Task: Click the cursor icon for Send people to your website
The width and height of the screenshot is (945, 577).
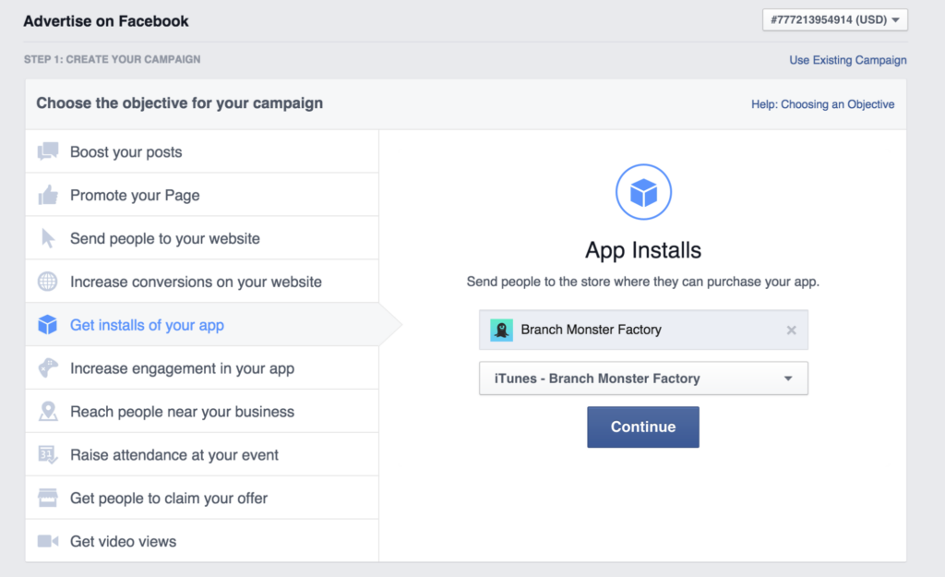Action: [48, 237]
